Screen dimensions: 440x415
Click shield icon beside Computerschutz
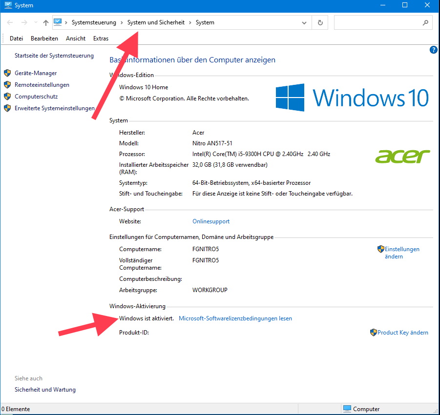[x=7, y=97]
